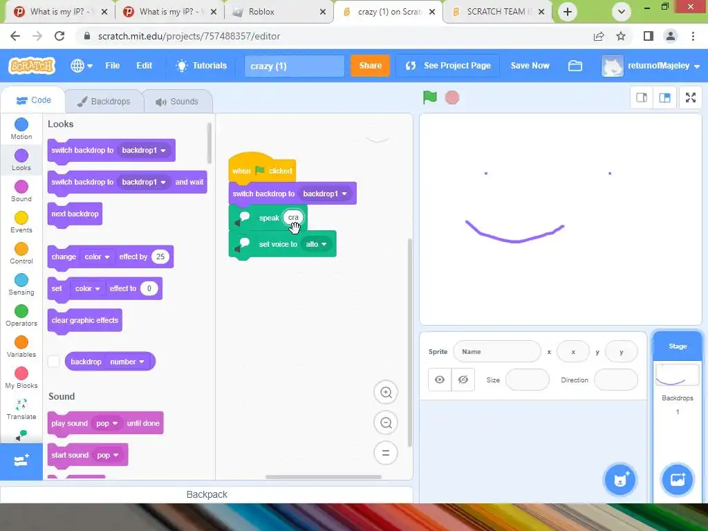The image size is (708, 531).
Task: Hide sprite with crossed-eye icon
Action: click(463, 380)
